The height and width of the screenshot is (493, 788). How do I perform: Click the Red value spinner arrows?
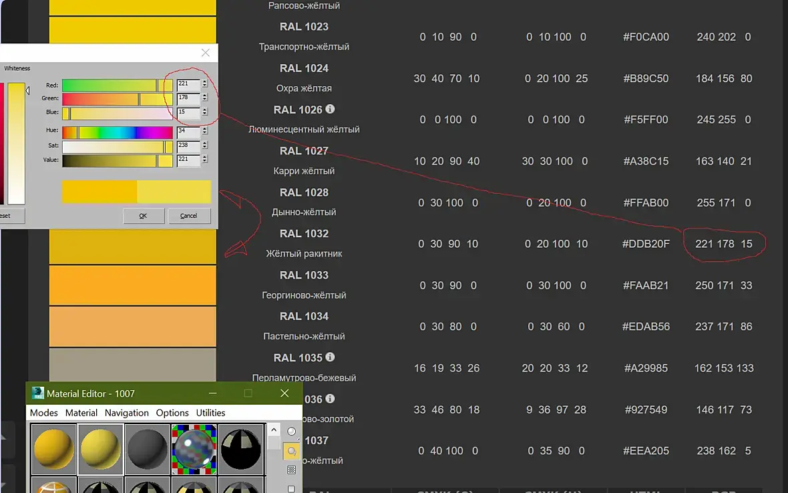tap(204, 84)
